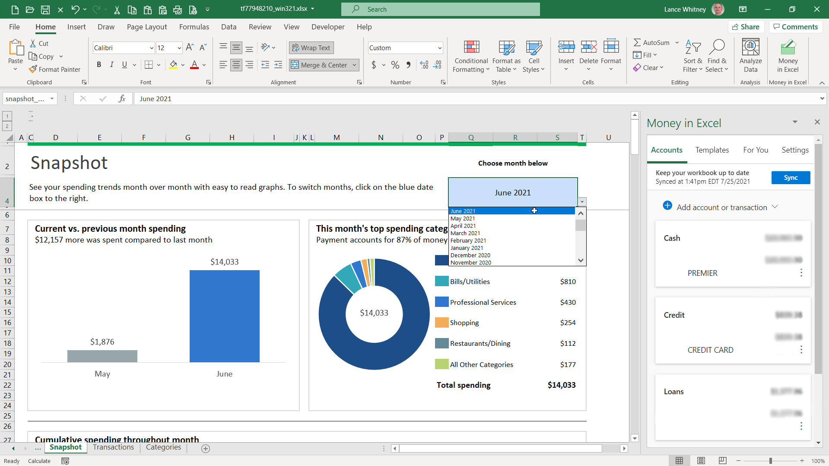
Task: Open the Developer ribbon tab
Action: (x=328, y=27)
